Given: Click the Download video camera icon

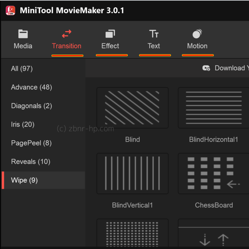Looking at the screenshot, I should click(206, 68).
